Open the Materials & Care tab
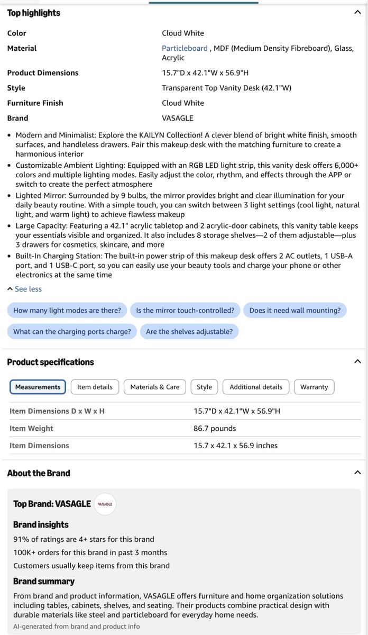Image resolution: width=368 pixels, height=635 pixels. coord(155,387)
